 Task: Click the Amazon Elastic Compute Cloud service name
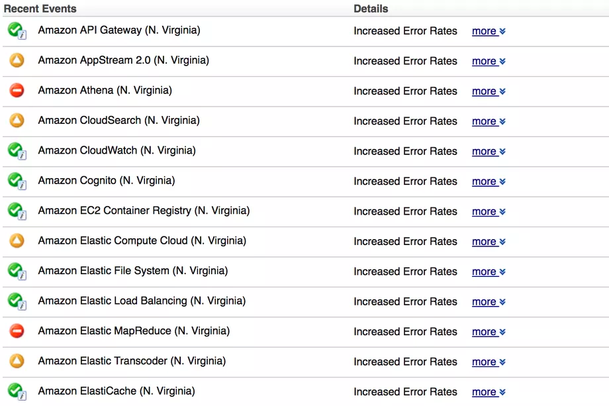tap(142, 241)
